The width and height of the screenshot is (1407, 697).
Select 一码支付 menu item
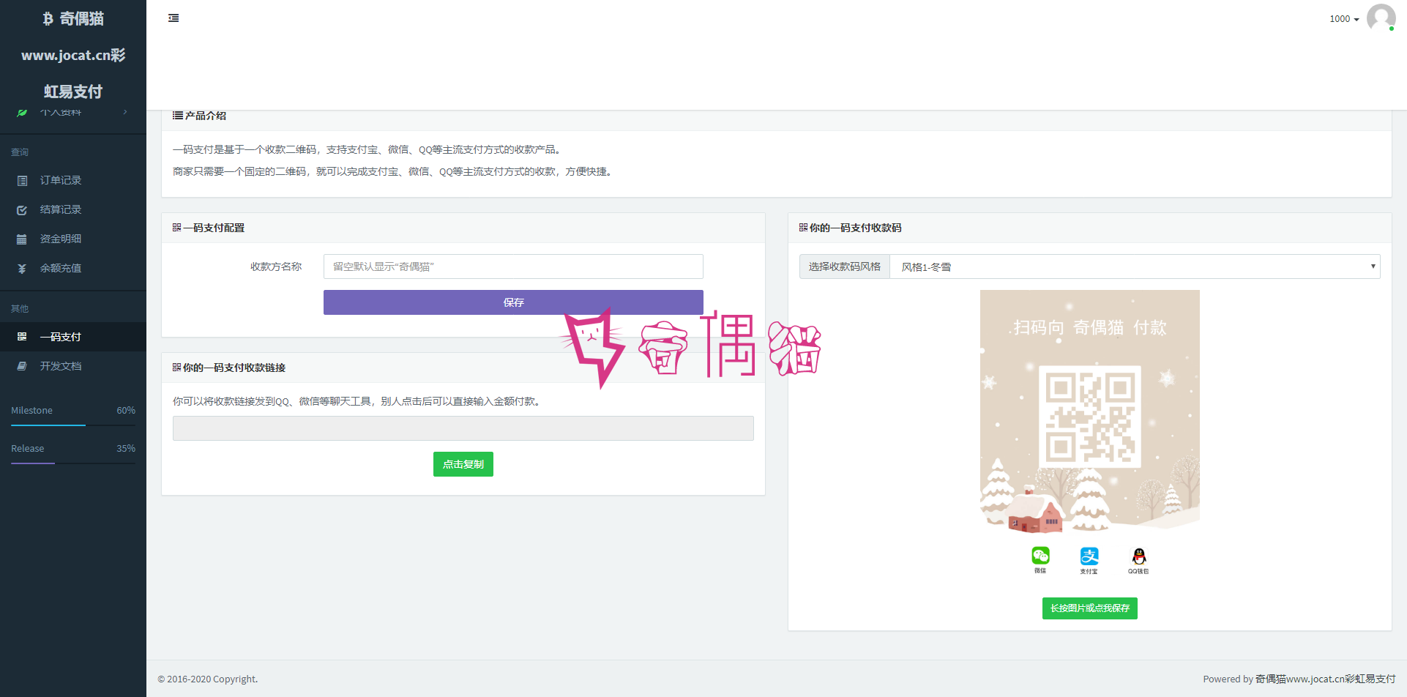[73, 337]
